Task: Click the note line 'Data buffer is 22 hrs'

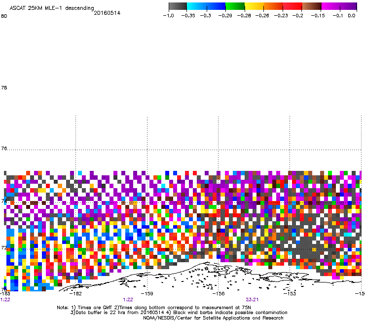Action: coord(179,313)
